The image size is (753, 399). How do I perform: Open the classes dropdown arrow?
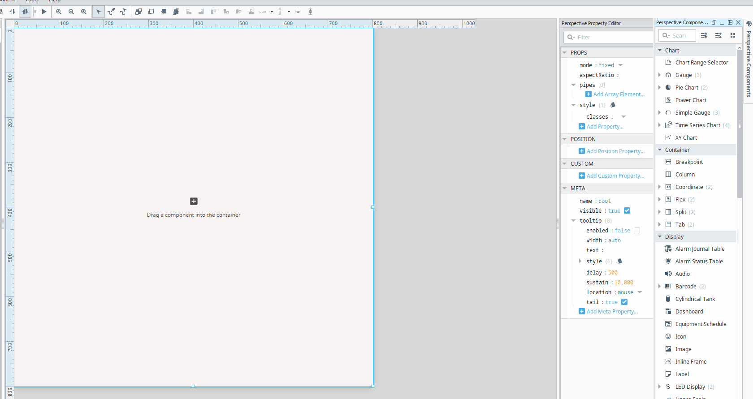[x=623, y=117]
